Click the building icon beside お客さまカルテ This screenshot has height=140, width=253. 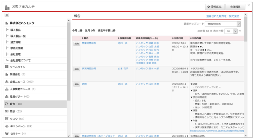pyautogui.click(x=7, y=7)
